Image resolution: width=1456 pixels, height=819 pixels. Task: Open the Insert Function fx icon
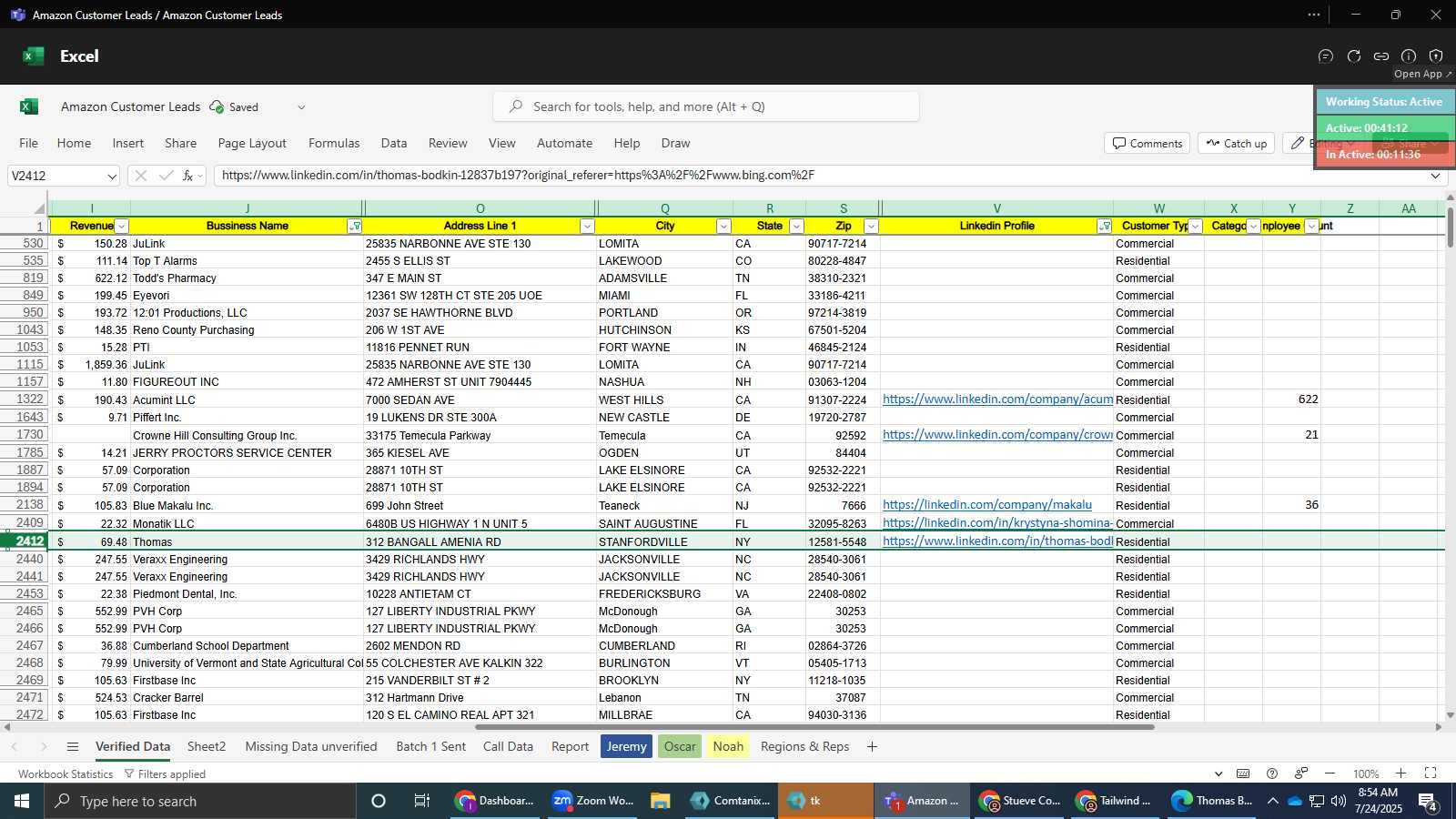click(188, 176)
